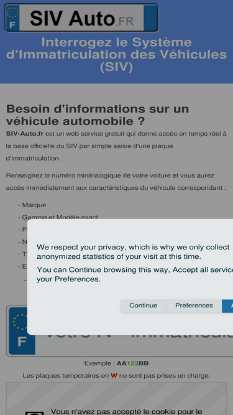
Task: Click the white F letter on plate field
Action: [22, 342]
